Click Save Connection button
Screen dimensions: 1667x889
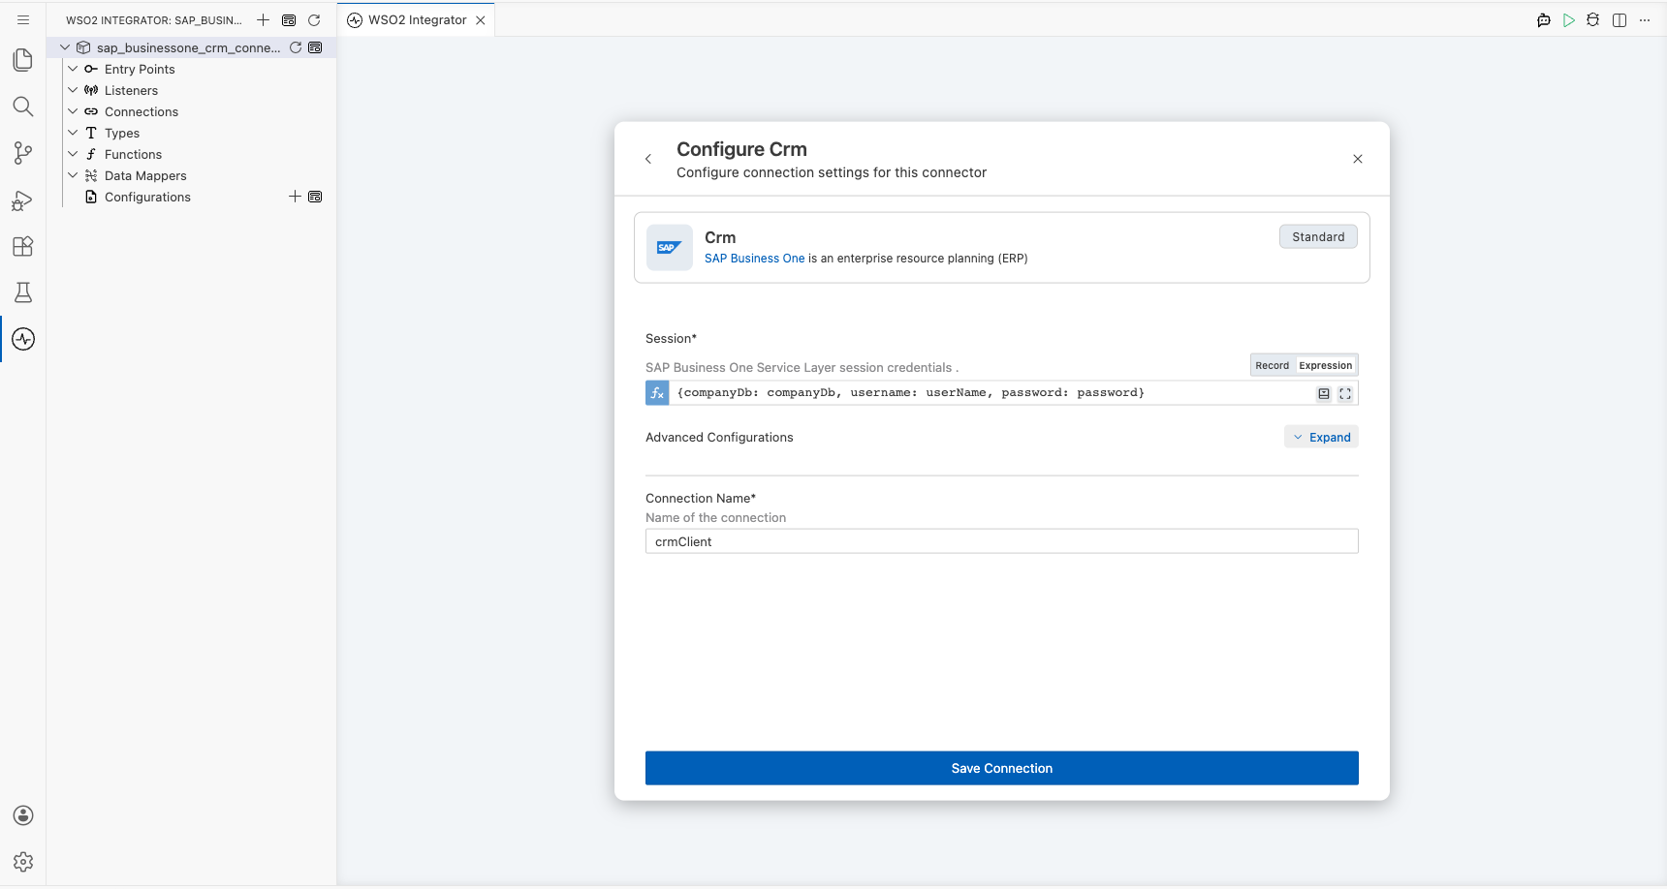(x=1002, y=768)
